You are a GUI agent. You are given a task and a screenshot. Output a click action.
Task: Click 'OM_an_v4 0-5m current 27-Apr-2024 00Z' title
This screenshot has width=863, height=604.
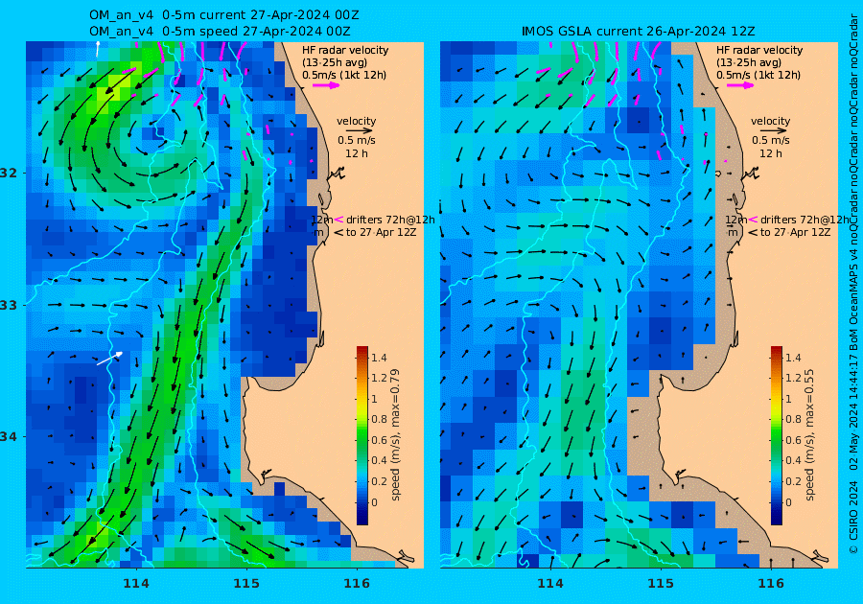coord(224,15)
